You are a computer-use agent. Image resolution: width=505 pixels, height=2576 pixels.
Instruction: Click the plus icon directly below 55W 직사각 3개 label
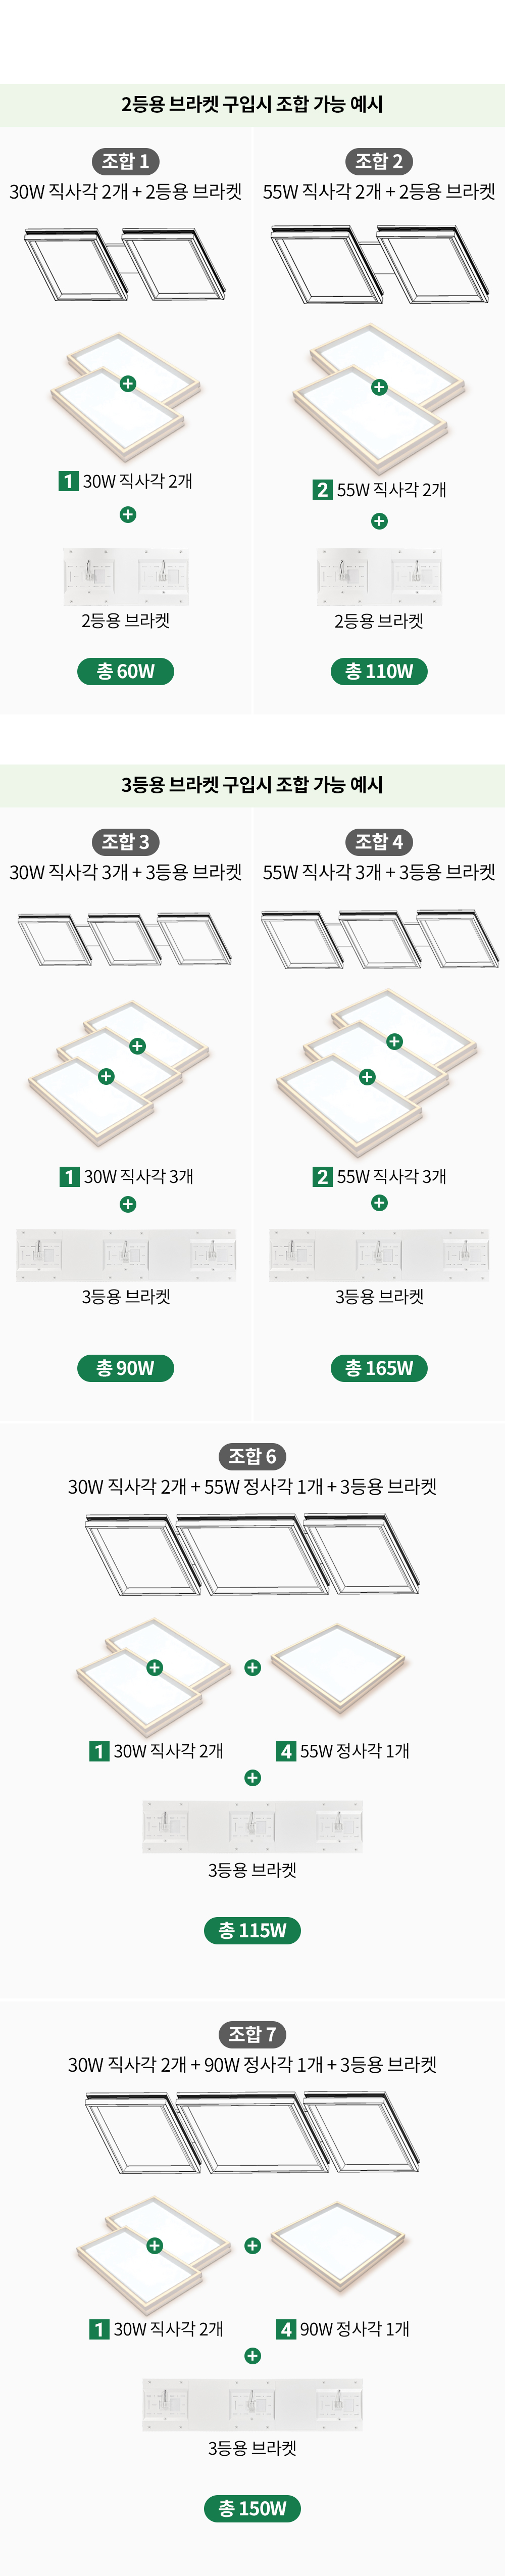pyautogui.click(x=379, y=1203)
